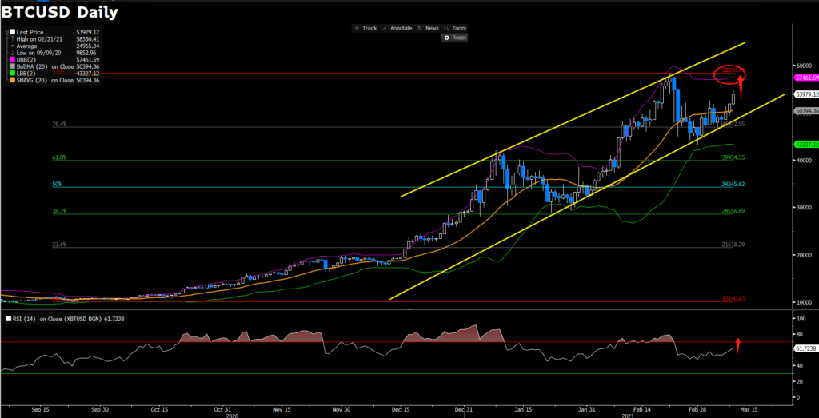Click the white Last Price swatch
Image resolution: width=819 pixels, height=418 pixels.
point(12,32)
